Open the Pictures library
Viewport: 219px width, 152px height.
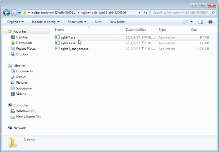pyautogui.click(x=22, y=82)
